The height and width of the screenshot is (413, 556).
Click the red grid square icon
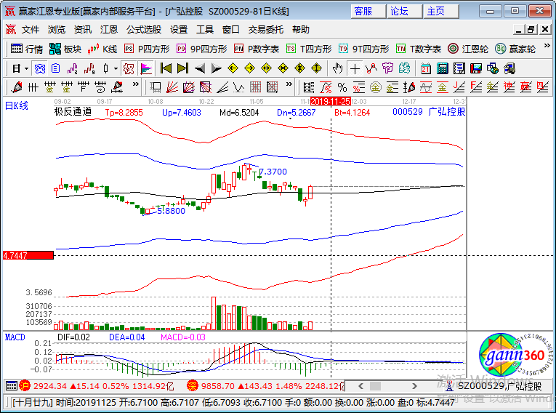click(x=255, y=87)
